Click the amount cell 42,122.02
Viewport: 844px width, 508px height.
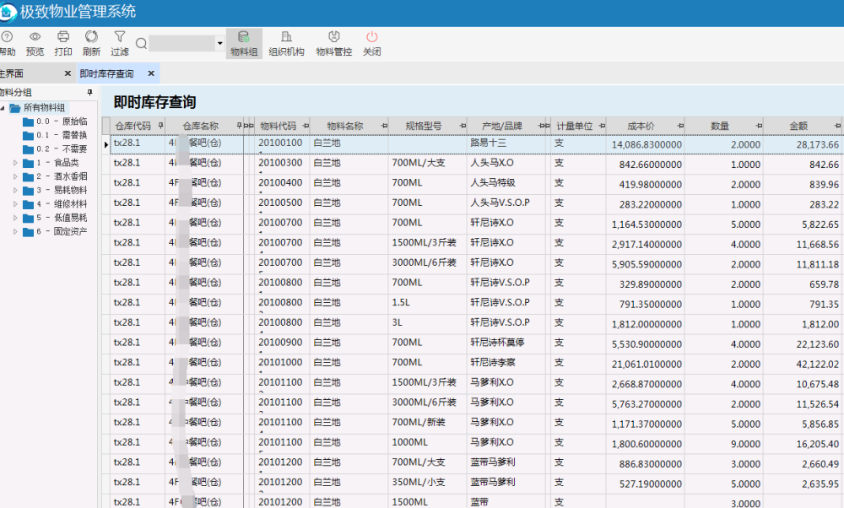tap(803, 365)
